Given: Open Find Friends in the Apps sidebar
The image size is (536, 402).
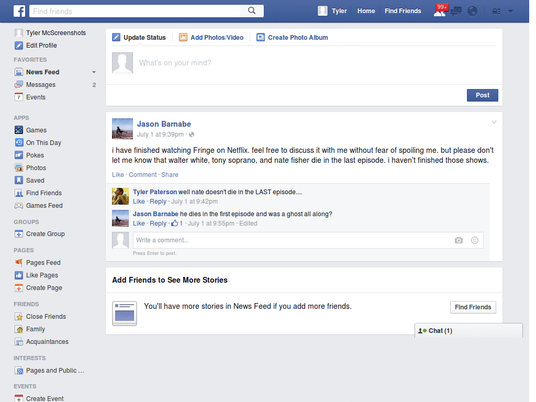Looking at the screenshot, I should pos(38,193).
